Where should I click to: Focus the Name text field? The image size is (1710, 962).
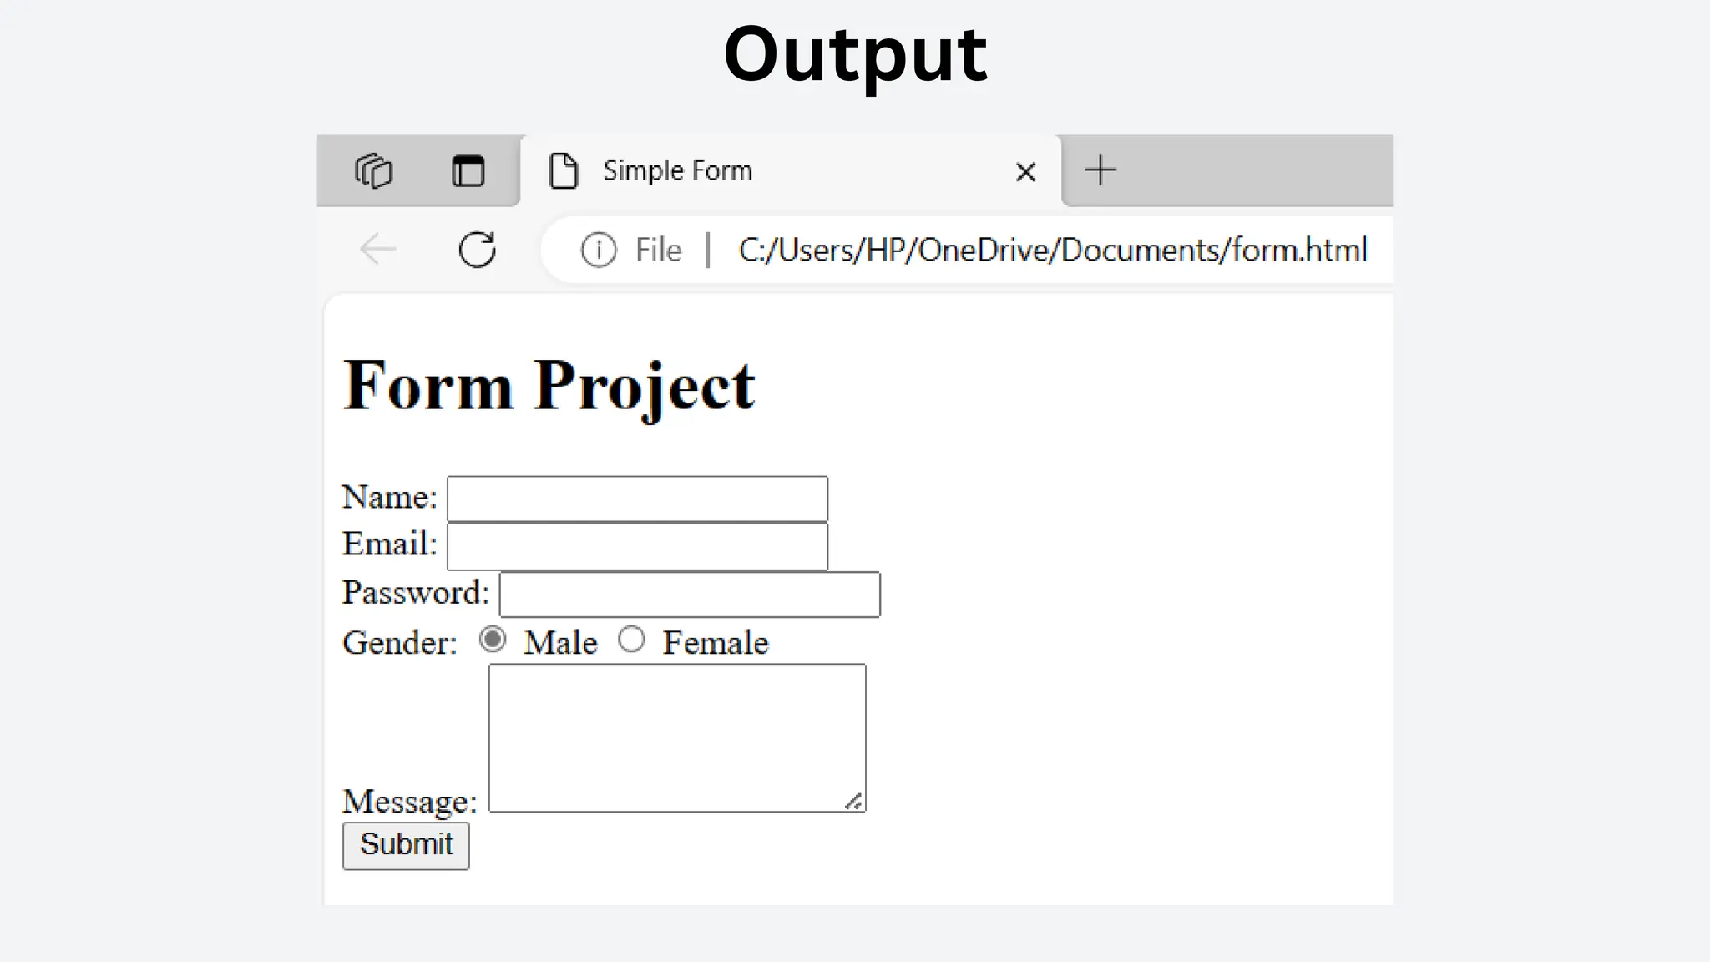click(x=638, y=499)
